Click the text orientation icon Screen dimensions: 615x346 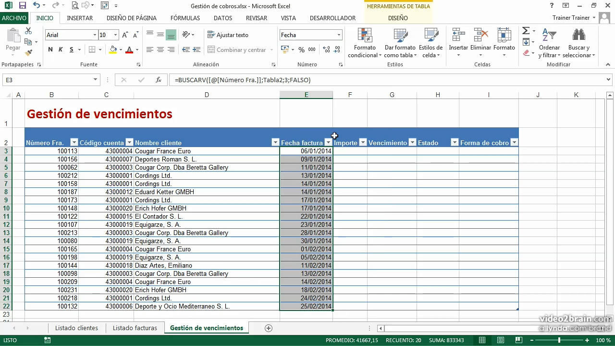click(186, 35)
